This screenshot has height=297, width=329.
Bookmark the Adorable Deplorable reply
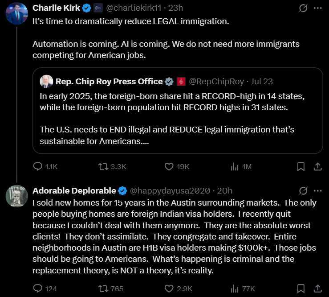(x=301, y=289)
